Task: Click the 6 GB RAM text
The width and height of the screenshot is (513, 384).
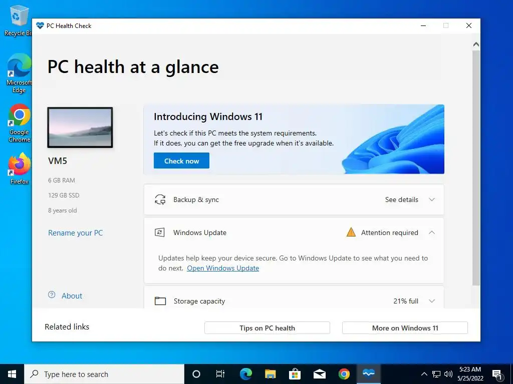Action: [x=62, y=180]
